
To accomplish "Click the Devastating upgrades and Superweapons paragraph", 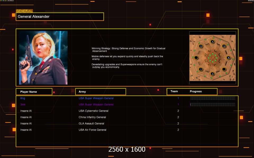I will [x=127, y=66].
